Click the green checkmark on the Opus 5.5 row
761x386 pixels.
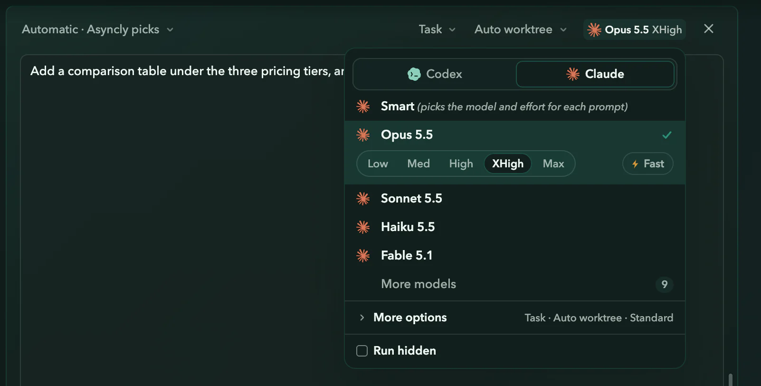[x=667, y=135]
